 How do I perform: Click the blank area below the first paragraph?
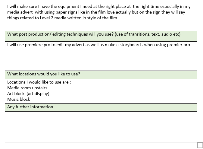pyautogui.click(x=101, y=26)
